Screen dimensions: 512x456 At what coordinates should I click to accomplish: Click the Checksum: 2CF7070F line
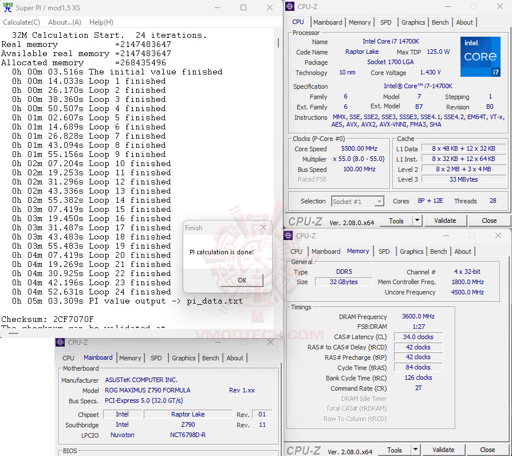click(x=48, y=319)
